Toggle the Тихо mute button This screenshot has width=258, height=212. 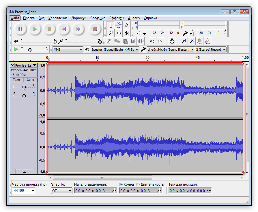(x=16, y=80)
